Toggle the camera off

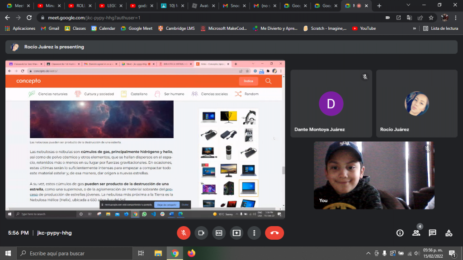click(201, 233)
